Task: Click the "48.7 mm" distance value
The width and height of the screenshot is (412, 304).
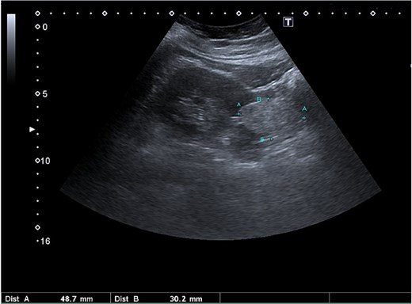Action: click(x=77, y=299)
